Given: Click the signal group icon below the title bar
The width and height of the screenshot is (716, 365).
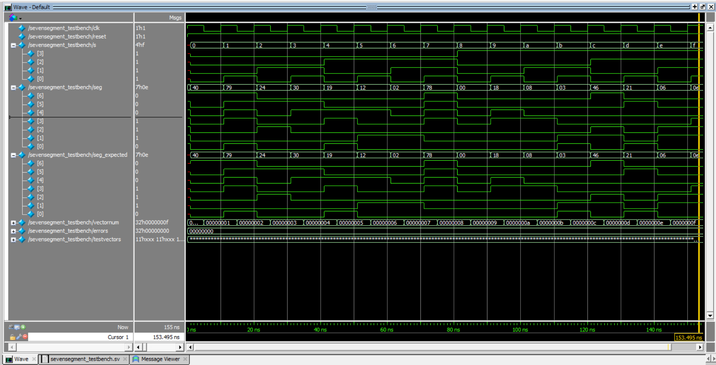Looking at the screenshot, I should [x=13, y=18].
